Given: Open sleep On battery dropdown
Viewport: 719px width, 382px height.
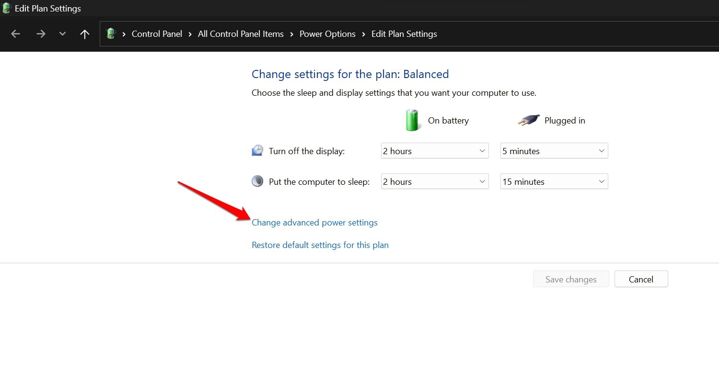Looking at the screenshot, I should pos(435,181).
